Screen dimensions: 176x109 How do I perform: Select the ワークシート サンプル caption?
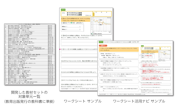[83, 101]
